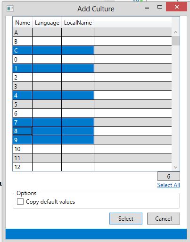Sort by the LocalName column header

pos(78,23)
